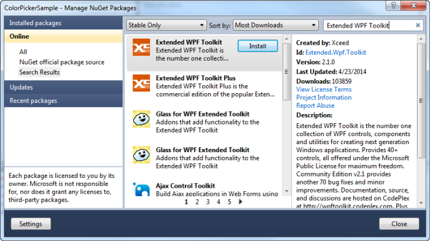
Task: Click the Extended WPF Toolkit Plus icon
Action: pos(141,83)
